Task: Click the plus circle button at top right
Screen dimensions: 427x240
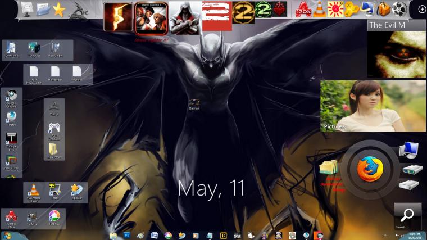Action: (421, 9)
